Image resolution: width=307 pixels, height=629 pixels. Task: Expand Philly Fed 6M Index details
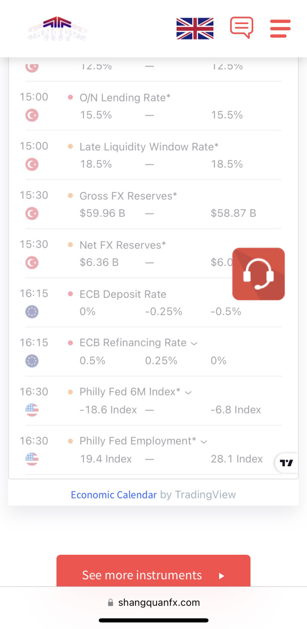(x=188, y=393)
